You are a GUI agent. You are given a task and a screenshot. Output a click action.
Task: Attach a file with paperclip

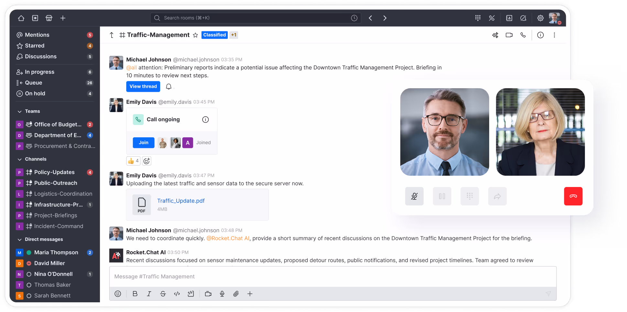pyautogui.click(x=236, y=294)
